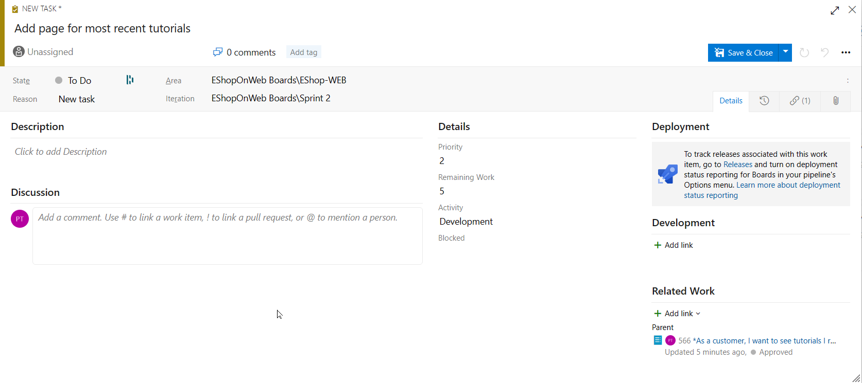Image resolution: width=862 pixels, height=383 pixels.
Task: Open the Links tab with (1)
Action: [800, 101]
